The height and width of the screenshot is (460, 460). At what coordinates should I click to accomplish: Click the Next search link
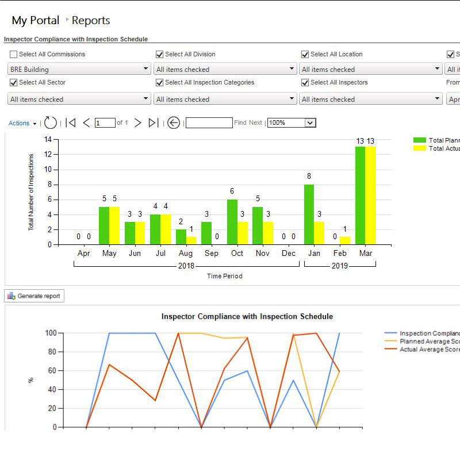(x=255, y=123)
